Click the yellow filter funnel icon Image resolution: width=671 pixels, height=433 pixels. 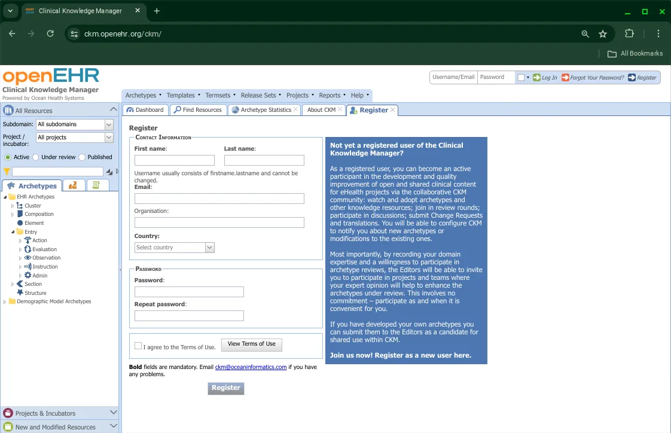pos(7,170)
